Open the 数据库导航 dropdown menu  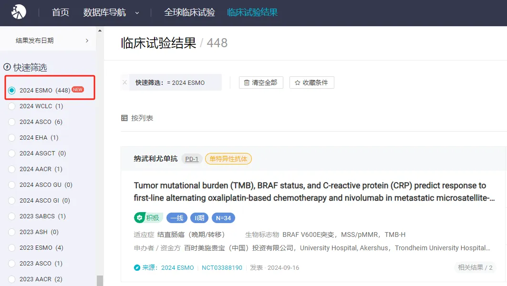111,12
